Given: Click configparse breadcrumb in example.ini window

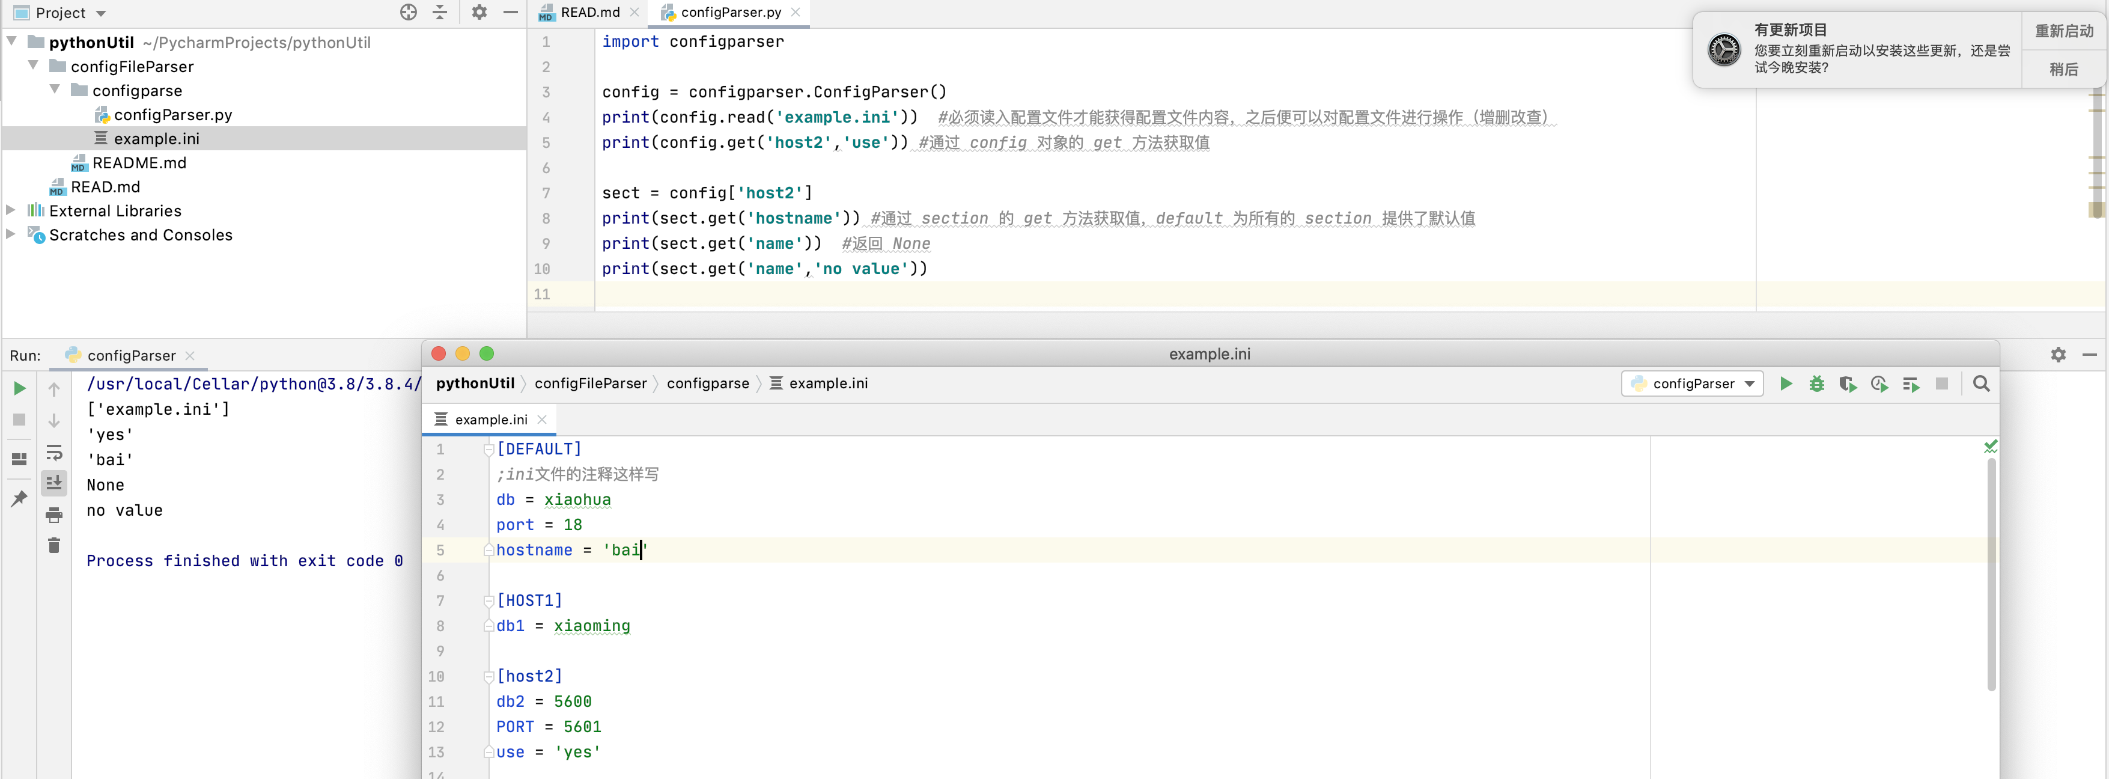Looking at the screenshot, I should 707,383.
